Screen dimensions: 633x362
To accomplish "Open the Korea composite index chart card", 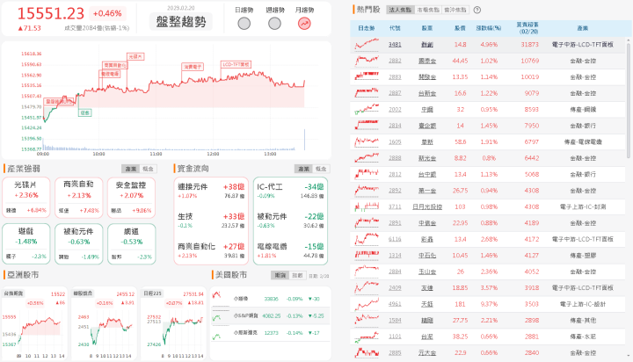I will click(104, 323).
